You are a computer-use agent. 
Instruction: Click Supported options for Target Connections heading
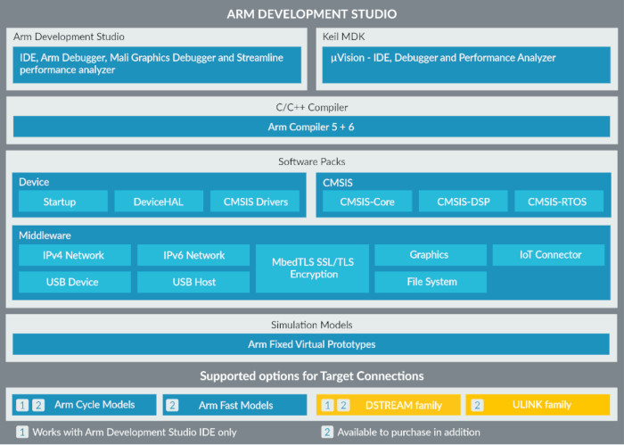click(312, 375)
